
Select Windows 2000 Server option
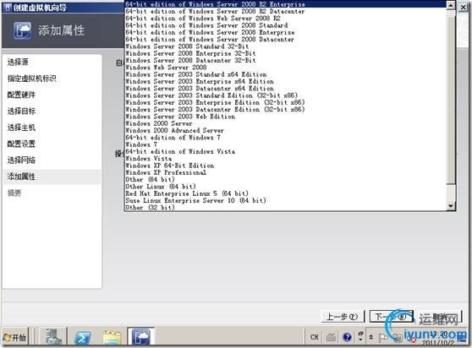tap(285, 123)
